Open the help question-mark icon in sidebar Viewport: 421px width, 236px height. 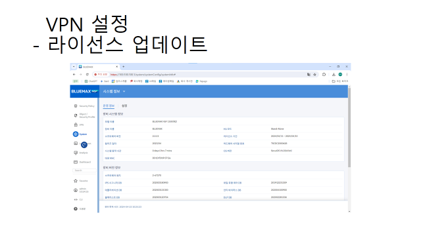pos(76,208)
